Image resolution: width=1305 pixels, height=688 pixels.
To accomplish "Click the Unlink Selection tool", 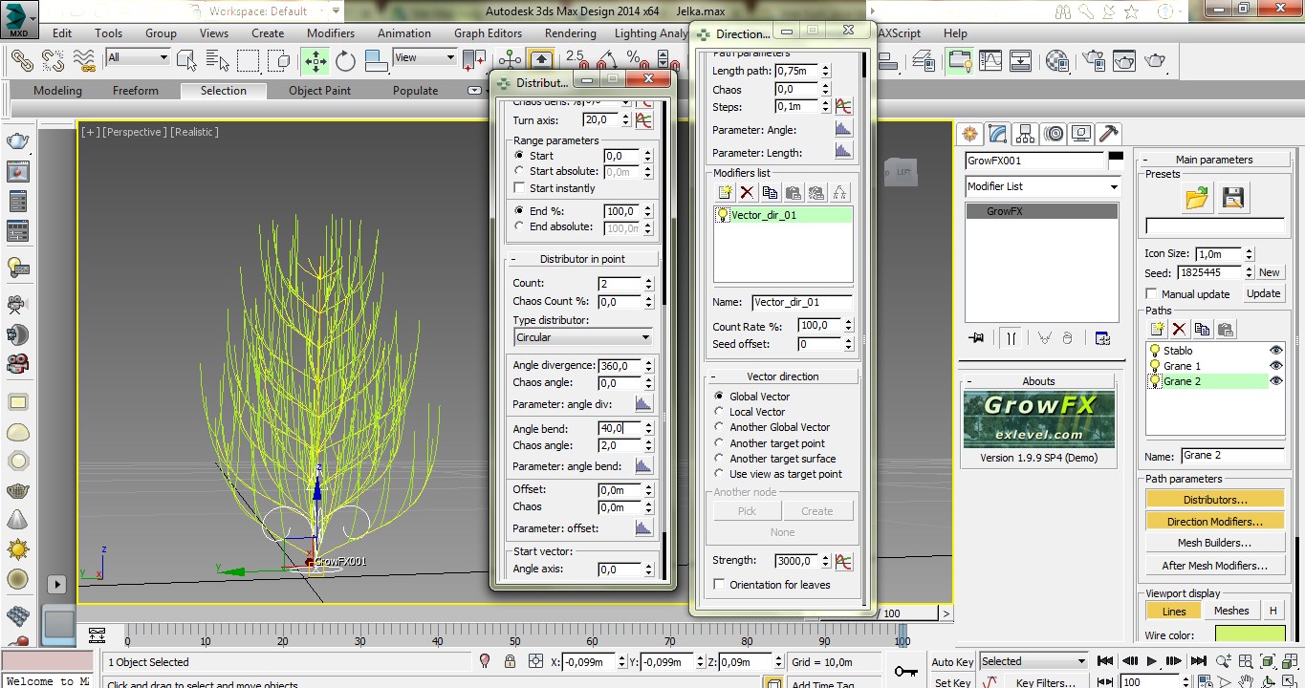I will point(52,60).
